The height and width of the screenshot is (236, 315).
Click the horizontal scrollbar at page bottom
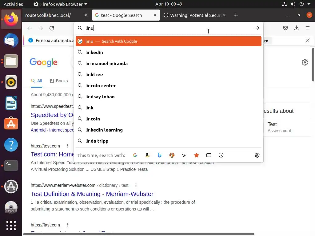coord(139,234)
